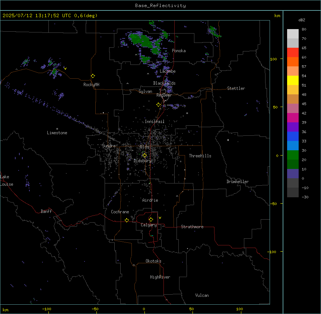Pick the magenta 39-42 dBZ legend swatch
The height and width of the screenshot is (314, 321).
(293, 117)
